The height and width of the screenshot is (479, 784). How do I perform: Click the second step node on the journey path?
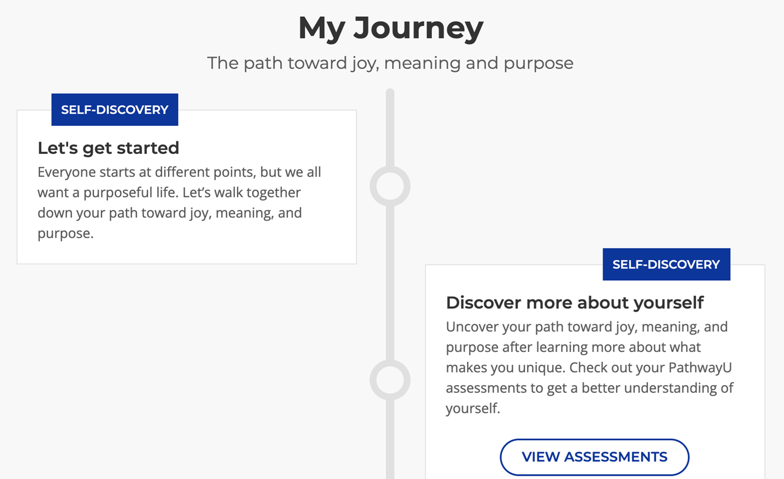coord(390,379)
